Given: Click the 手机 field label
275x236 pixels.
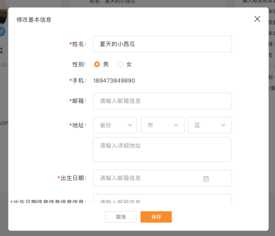Looking at the screenshot, I should coord(78,81).
